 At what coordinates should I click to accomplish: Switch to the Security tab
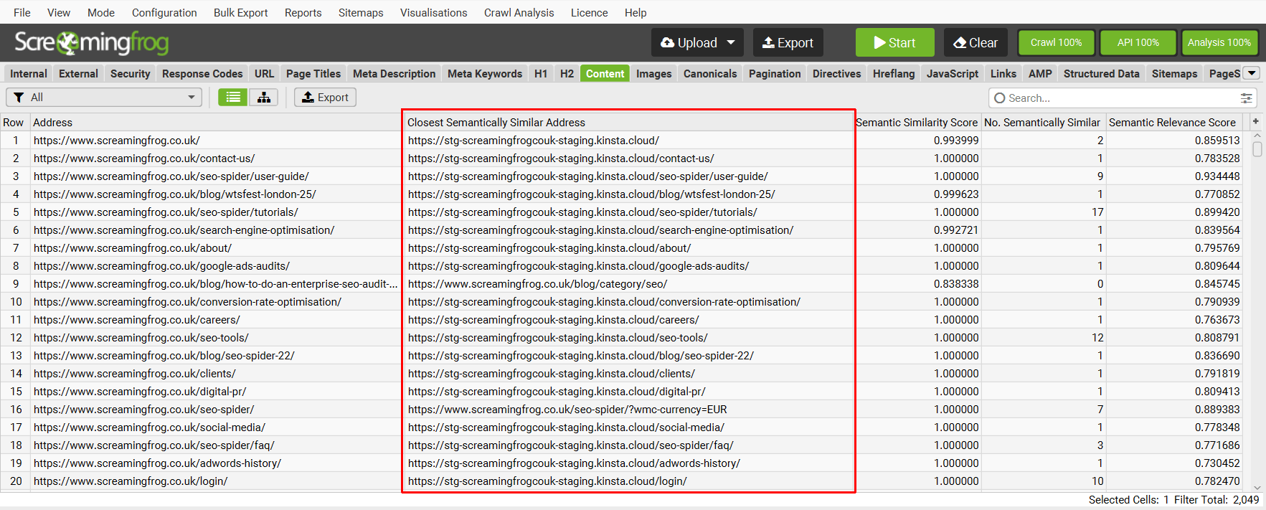click(x=130, y=73)
